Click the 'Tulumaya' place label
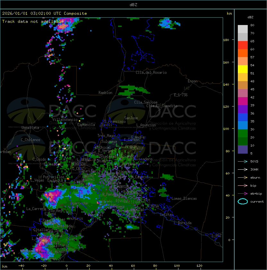The image size is (267, 270). (x=109, y=141)
